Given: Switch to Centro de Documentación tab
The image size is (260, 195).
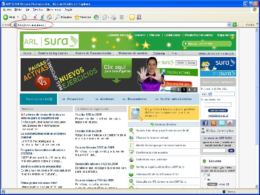Looking at the screenshot, I should pos(94,53).
